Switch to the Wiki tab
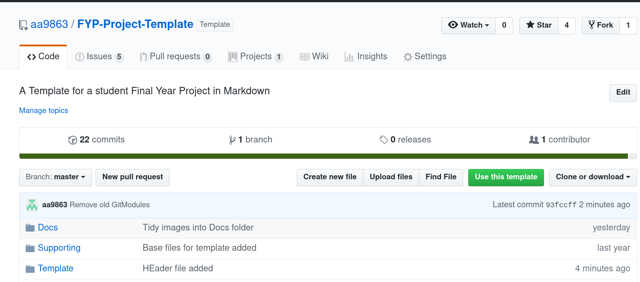The image size is (640, 282). (x=314, y=57)
